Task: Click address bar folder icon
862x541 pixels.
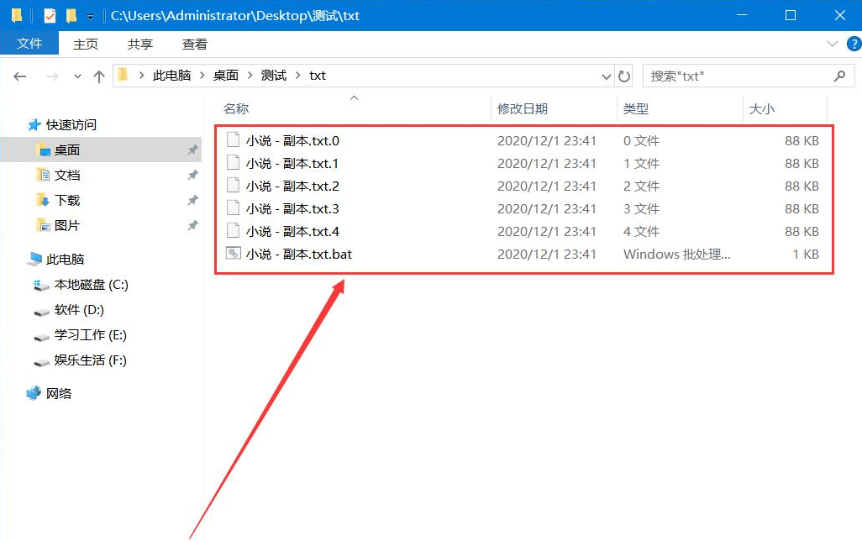Action: (x=124, y=75)
